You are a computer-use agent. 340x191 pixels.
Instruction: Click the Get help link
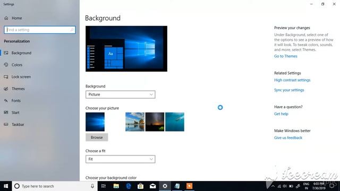click(281, 114)
